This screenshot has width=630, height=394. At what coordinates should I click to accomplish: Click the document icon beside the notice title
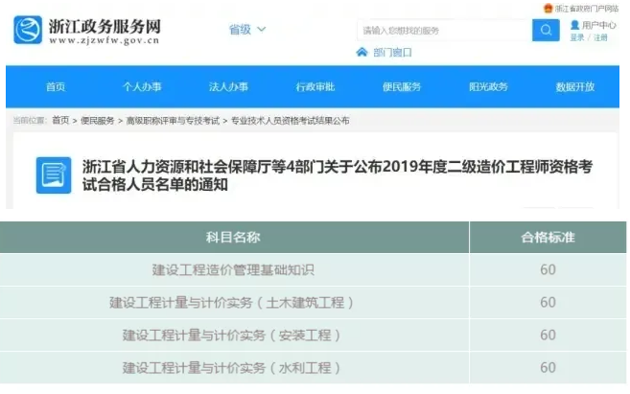coord(54,174)
